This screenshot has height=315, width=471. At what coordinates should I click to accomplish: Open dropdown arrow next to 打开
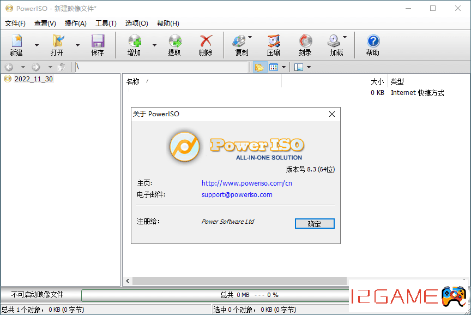pos(77,45)
